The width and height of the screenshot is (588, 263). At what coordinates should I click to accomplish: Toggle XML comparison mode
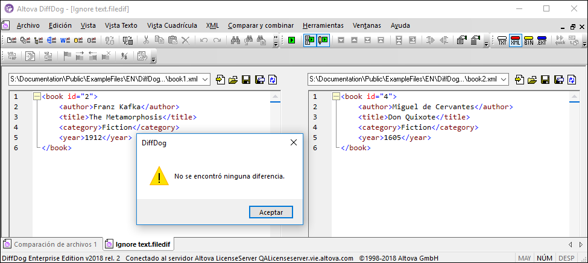pos(515,40)
